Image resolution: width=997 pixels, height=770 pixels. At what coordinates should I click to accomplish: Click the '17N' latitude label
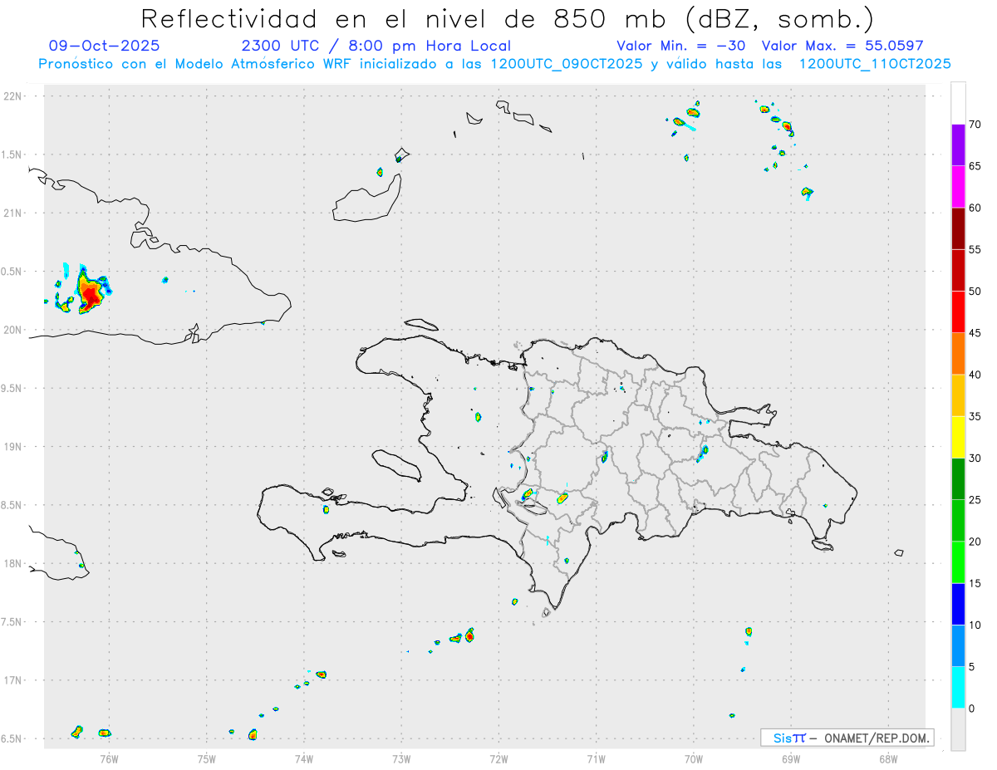(12, 680)
